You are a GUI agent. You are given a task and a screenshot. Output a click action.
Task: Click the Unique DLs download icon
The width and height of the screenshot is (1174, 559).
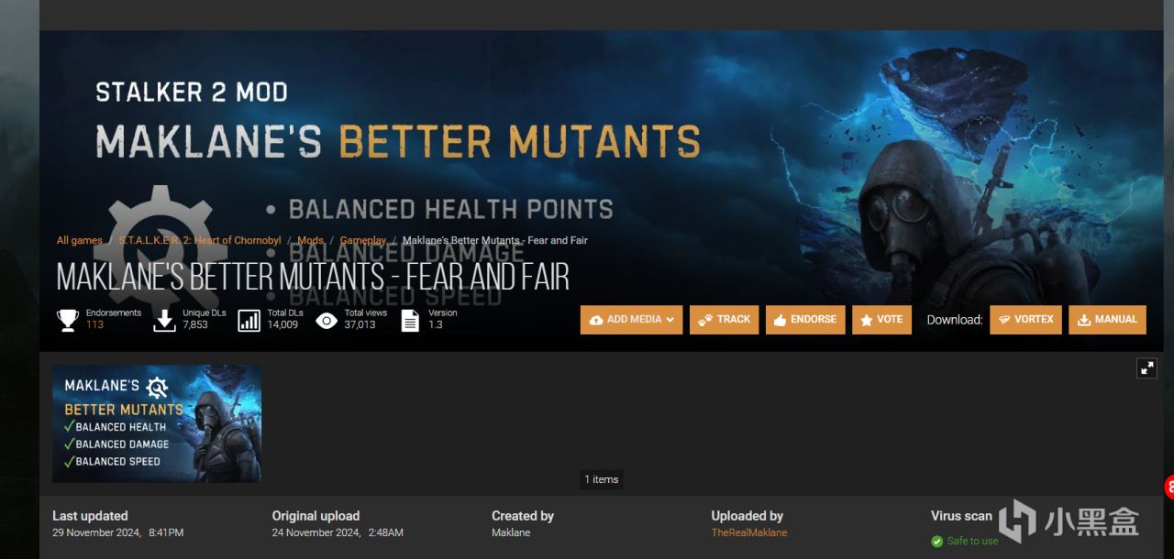(164, 320)
